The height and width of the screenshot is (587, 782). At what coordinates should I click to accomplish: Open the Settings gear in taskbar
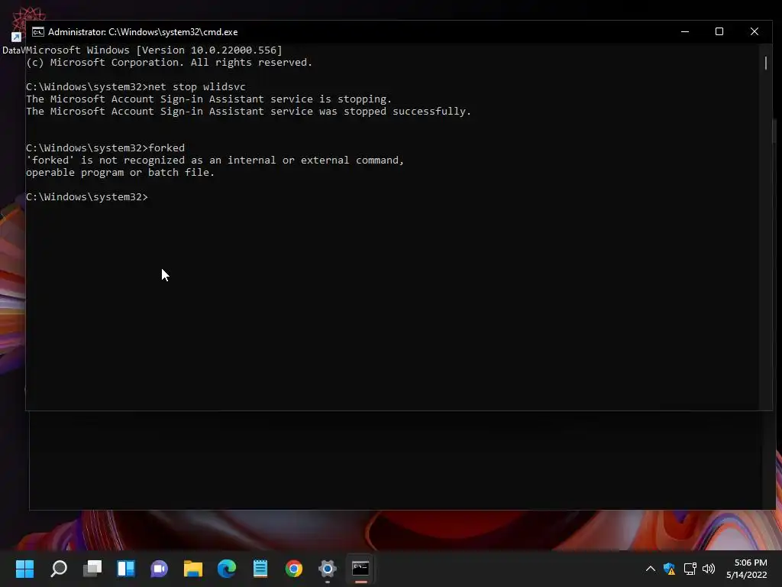click(328, 569)
